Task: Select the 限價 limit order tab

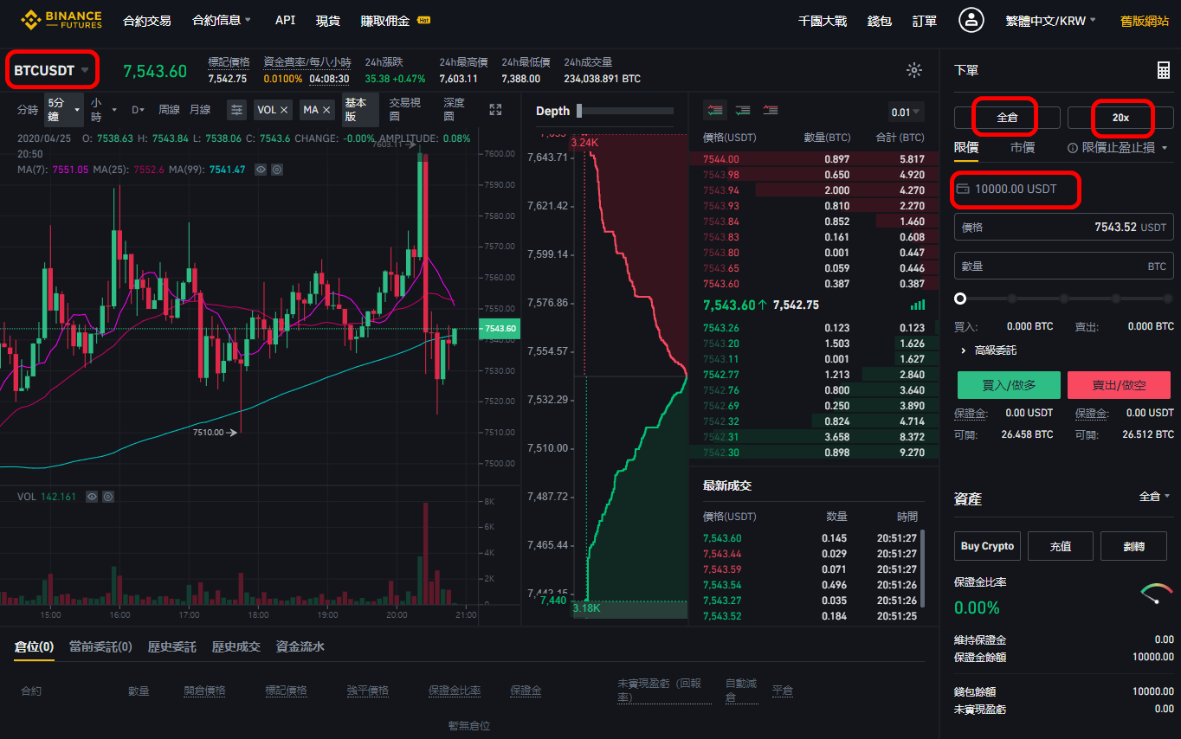Action: tap(966, 148)
